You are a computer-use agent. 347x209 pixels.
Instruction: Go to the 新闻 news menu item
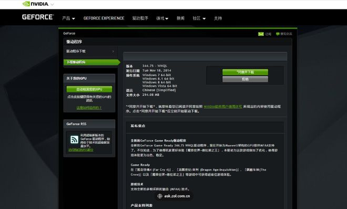180,18
